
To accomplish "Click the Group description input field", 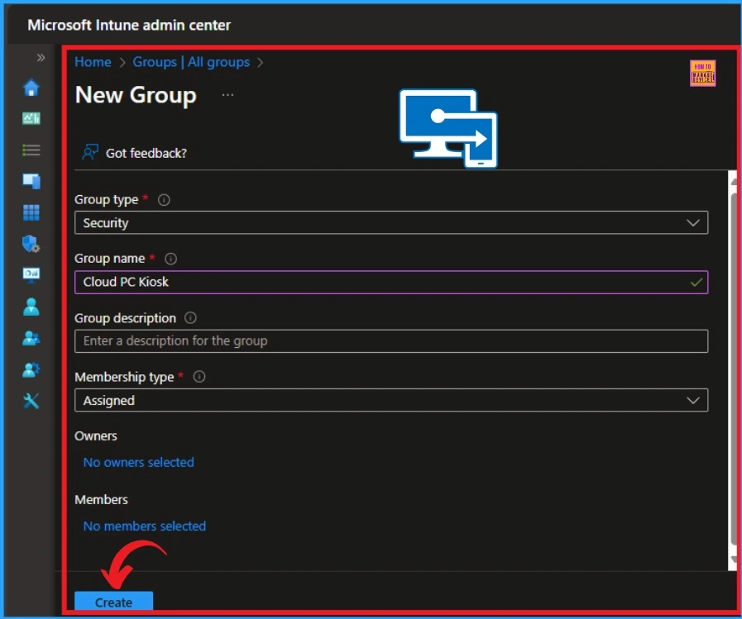I will 391,341.
